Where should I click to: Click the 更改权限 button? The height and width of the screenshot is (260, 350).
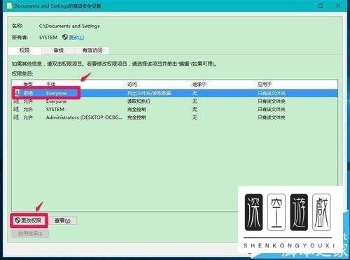(x=29, y=220)
